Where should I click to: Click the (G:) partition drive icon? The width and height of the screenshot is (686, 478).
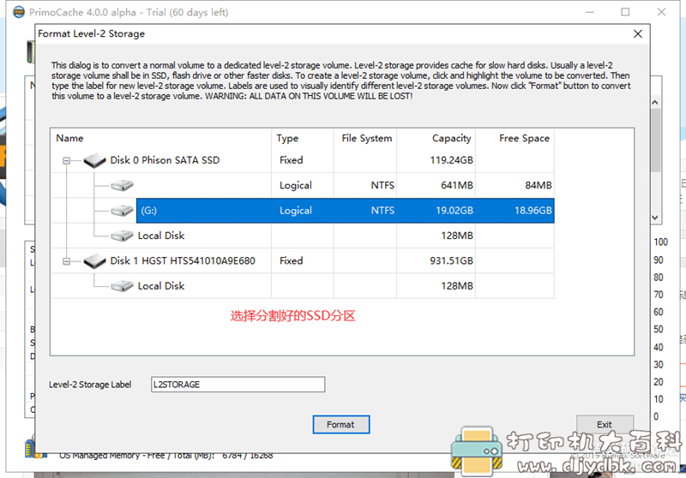(122, 211)
